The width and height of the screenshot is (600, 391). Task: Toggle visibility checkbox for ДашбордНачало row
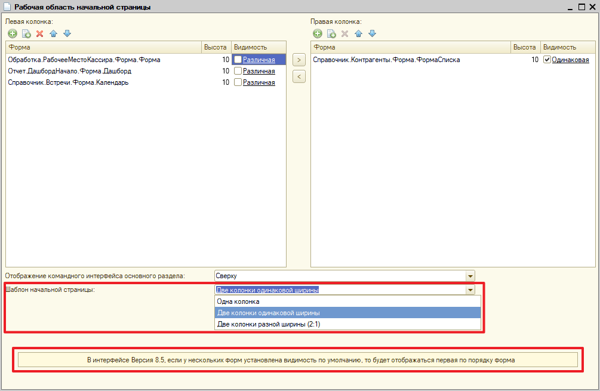pyautogui.click(x=238, y=71)
